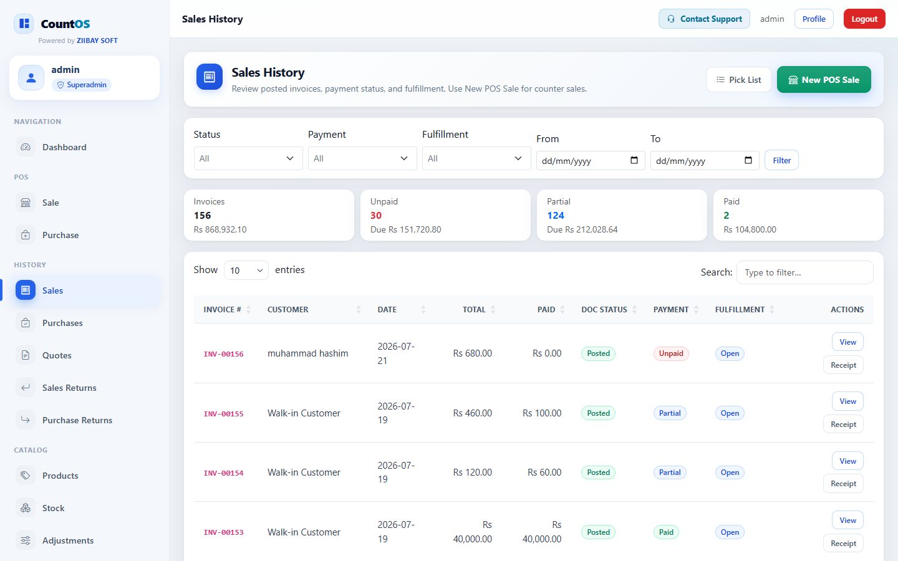Image resolution: width=898 pixels, height=561 pixels.
Task: View invoice INV-00156
Action: [x=847, y=342]
